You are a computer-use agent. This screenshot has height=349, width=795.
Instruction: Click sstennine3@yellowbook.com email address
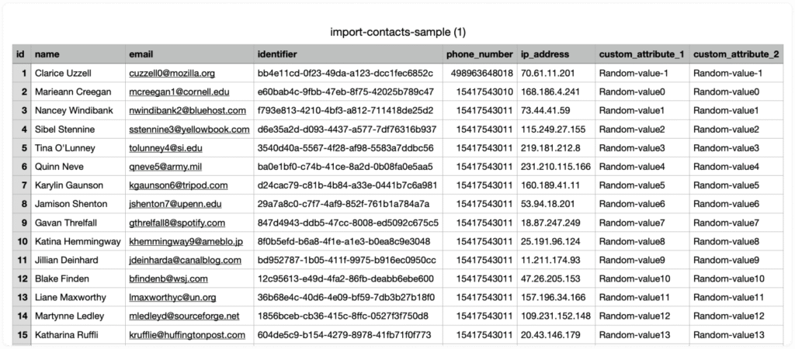(x=189, y=129)
